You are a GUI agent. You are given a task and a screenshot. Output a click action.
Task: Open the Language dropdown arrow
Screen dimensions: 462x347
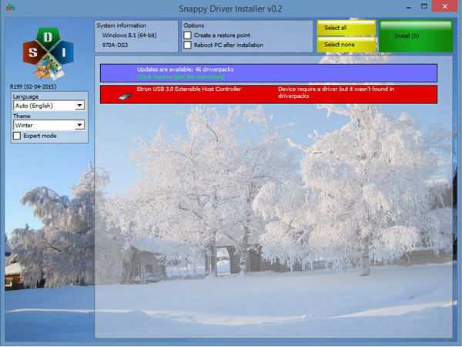point(79,106)
